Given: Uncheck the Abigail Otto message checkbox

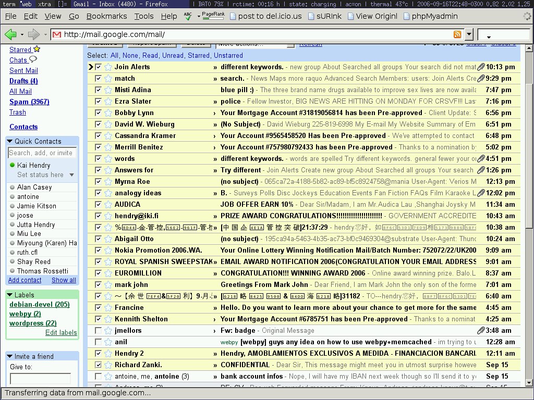Looking at the screenshot, I should [98, 239].
